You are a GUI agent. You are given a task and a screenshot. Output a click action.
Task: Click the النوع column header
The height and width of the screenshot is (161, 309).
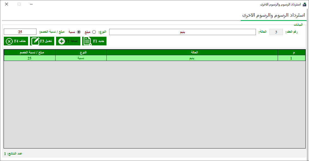pyautogui.click(x=81, y=52)
